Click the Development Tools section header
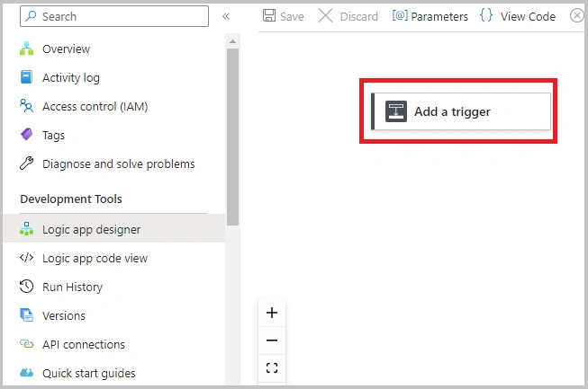588x389 pixels. point(71,199)
